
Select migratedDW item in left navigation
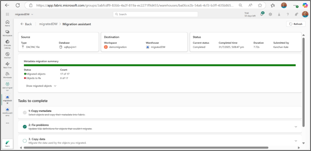pos(7,99)
